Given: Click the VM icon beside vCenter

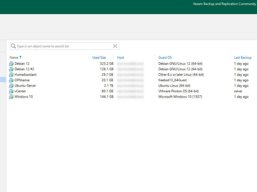Looking at the screenshot, I should tap(11, 91).
